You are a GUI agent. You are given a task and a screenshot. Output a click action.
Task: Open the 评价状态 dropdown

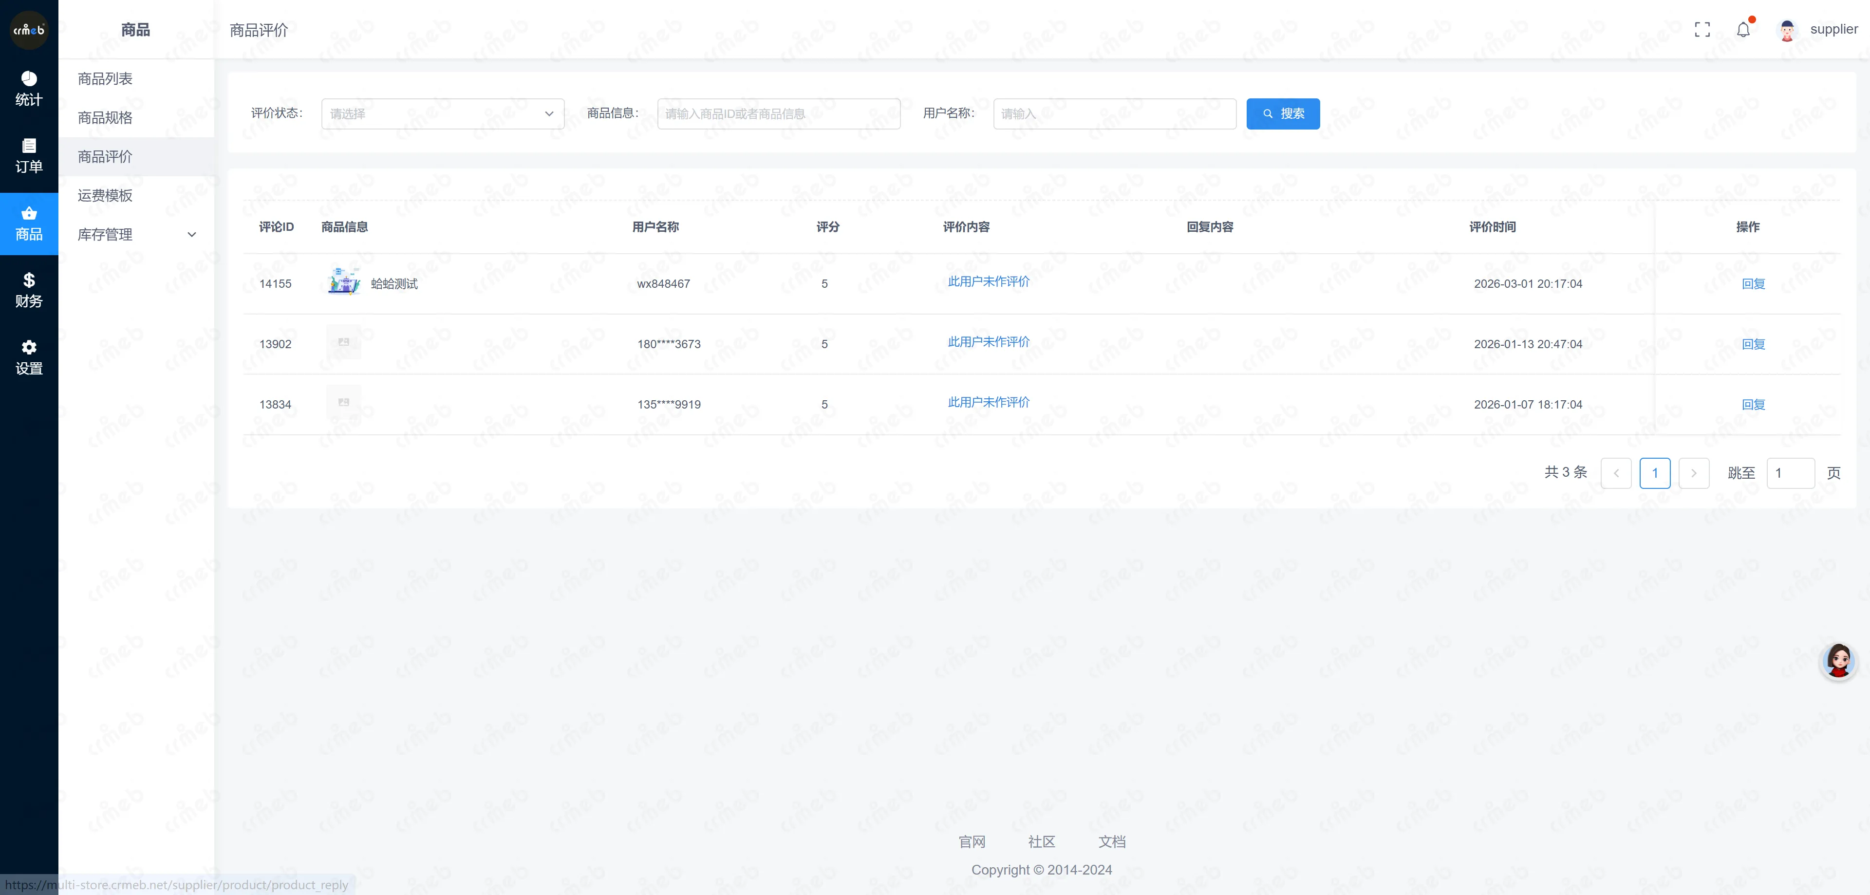(x=443, y=114)
